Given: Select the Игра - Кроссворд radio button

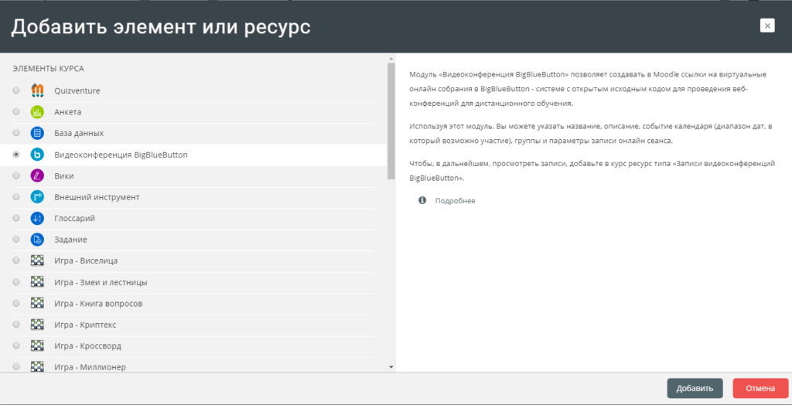Looking at the screenshot, I should pyautogui.click(x=16, y=345).
